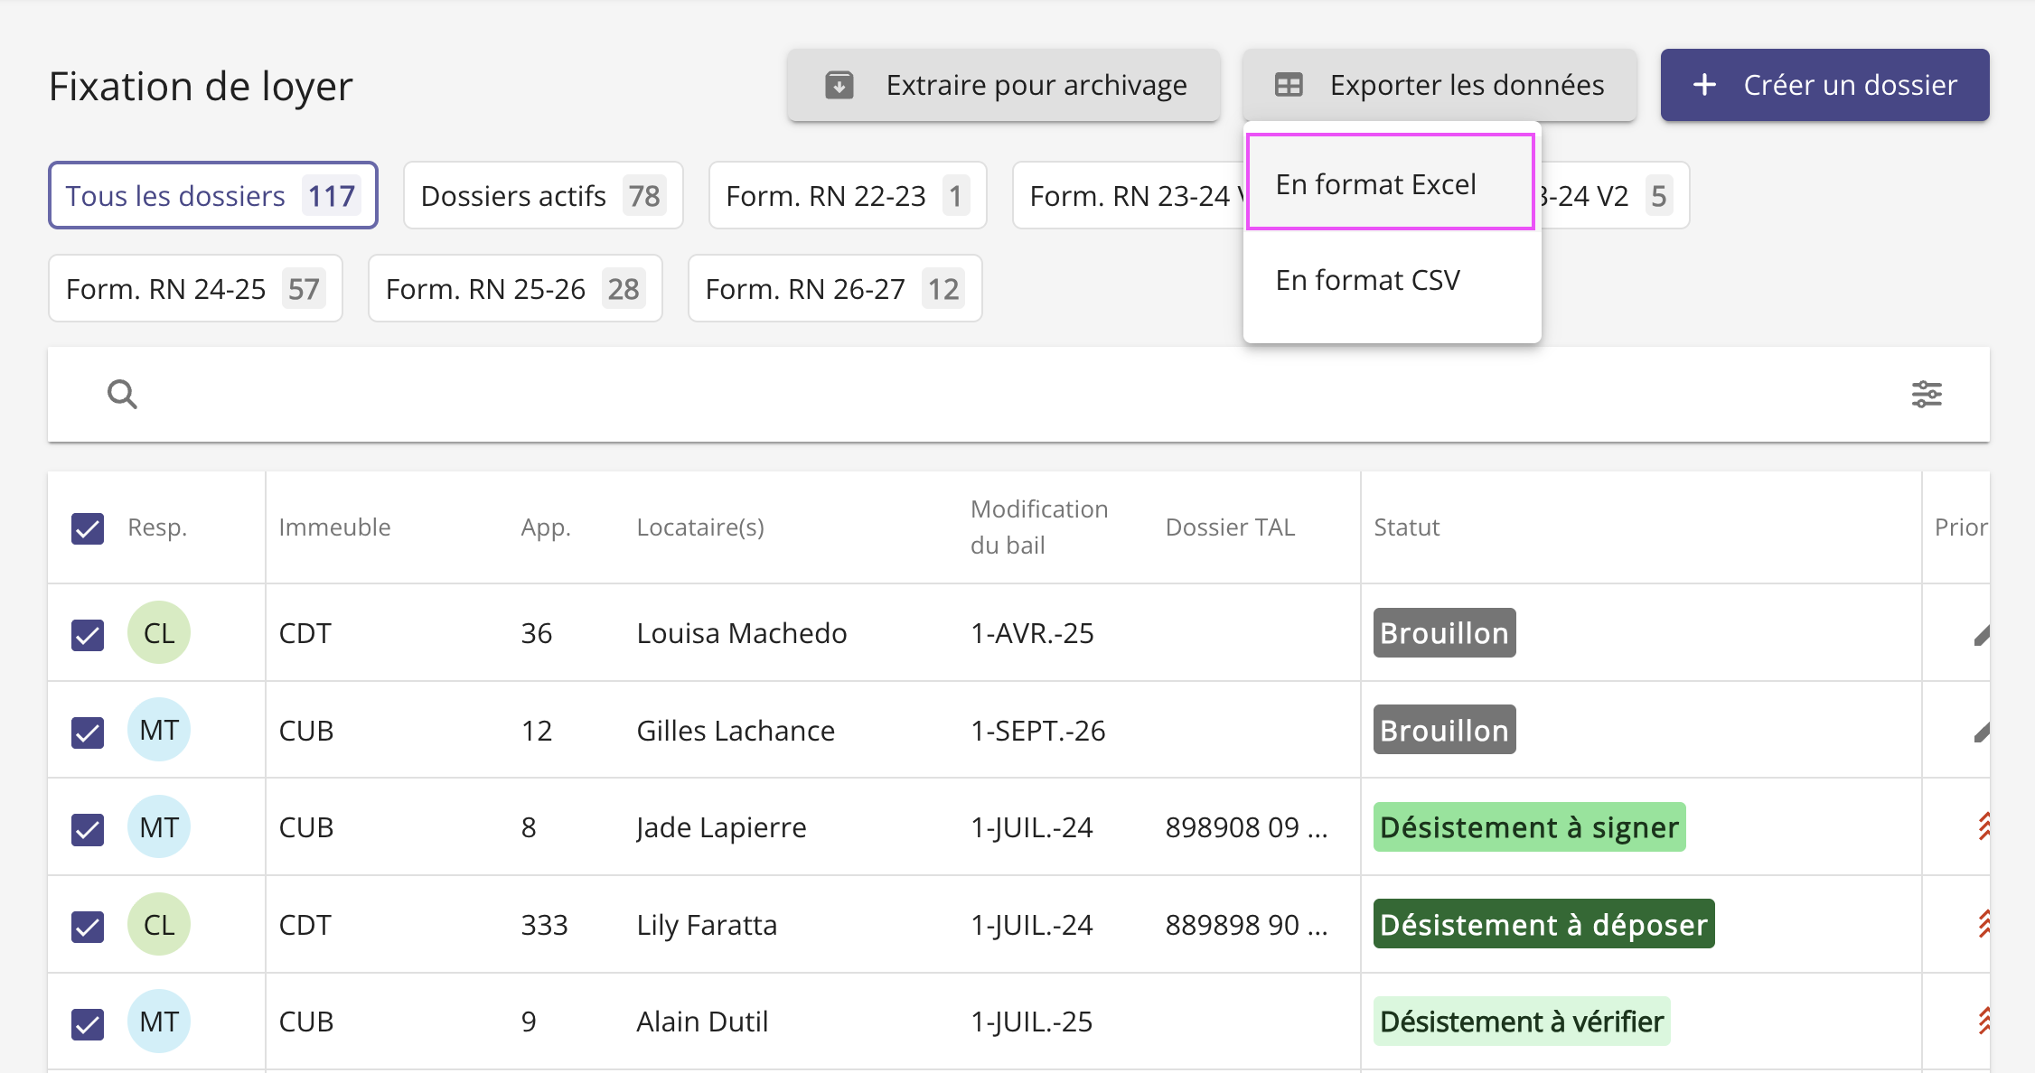2035x1073 pixels.
Task: Click the MT avatar for Gilles Lachance
Action: [x=159, y=730]
